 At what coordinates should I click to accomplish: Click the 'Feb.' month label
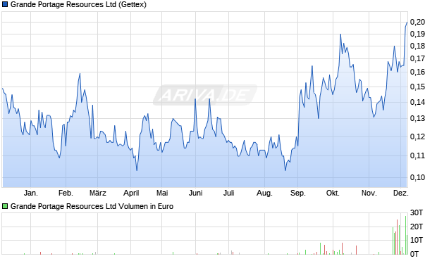coord(66,193)
